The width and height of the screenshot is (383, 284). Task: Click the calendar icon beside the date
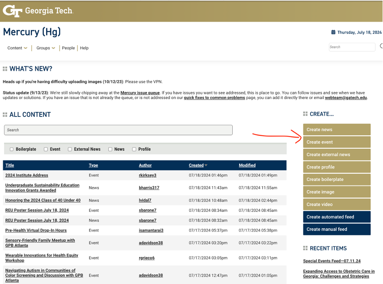tap(333, 32)
